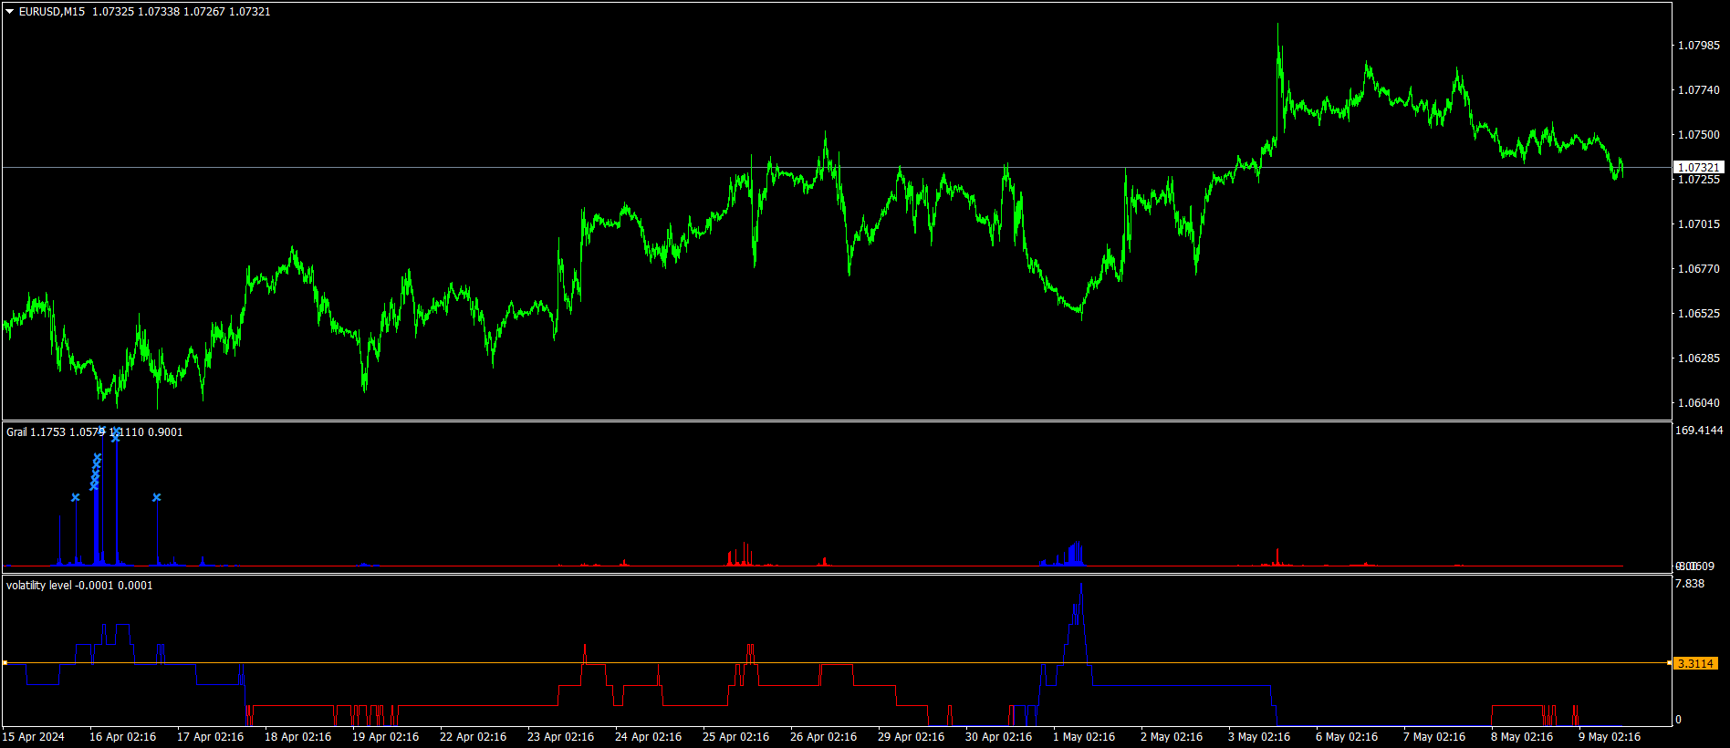
Task: Click the 16 Apr 02:16 time label
Action: tap(123, 737)
